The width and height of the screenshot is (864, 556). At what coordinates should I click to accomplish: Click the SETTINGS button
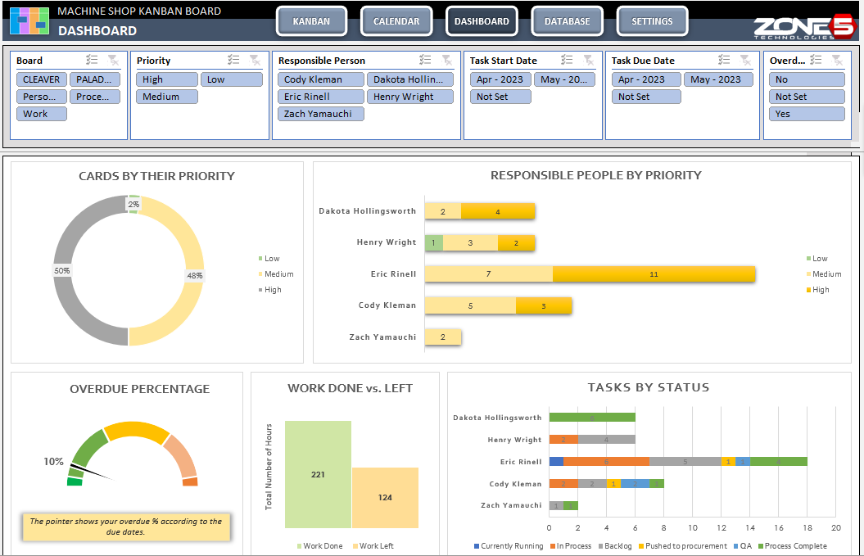[652, 21]
